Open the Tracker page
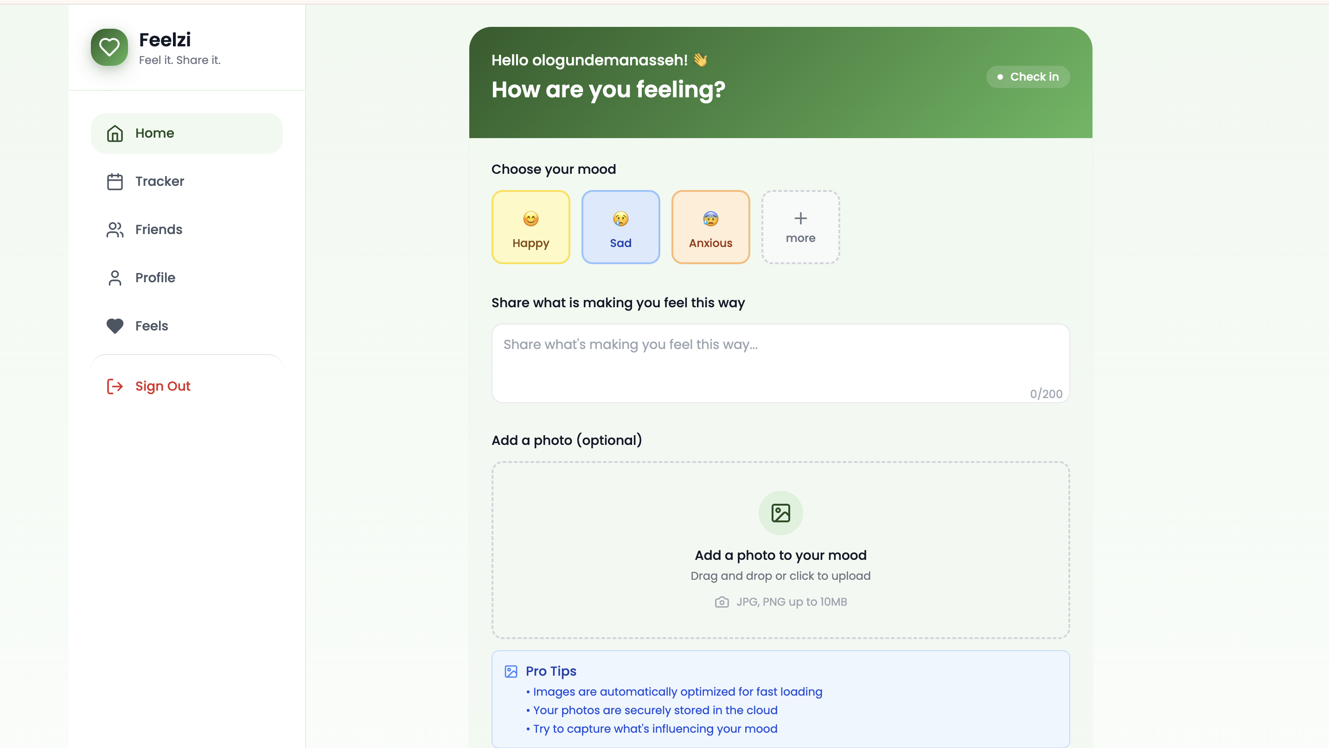 160,182
